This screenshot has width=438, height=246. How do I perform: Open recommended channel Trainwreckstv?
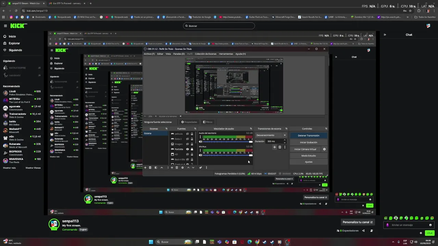coord(22,115)
